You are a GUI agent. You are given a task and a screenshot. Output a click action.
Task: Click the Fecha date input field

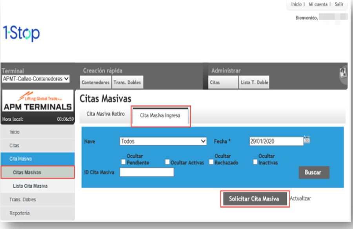tap(276, 141)
